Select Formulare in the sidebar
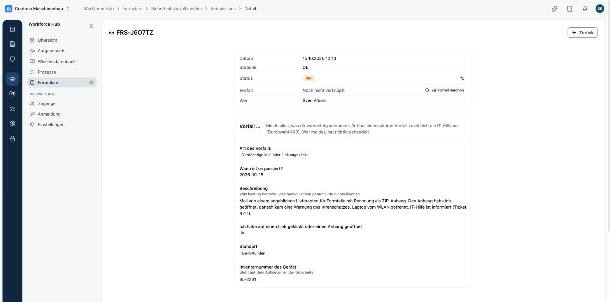This screenshot has height=302, width=610. [x=62, y=83]
